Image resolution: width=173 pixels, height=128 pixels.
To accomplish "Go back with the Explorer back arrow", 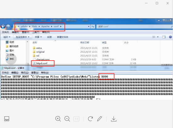I will tap(3, 27).
